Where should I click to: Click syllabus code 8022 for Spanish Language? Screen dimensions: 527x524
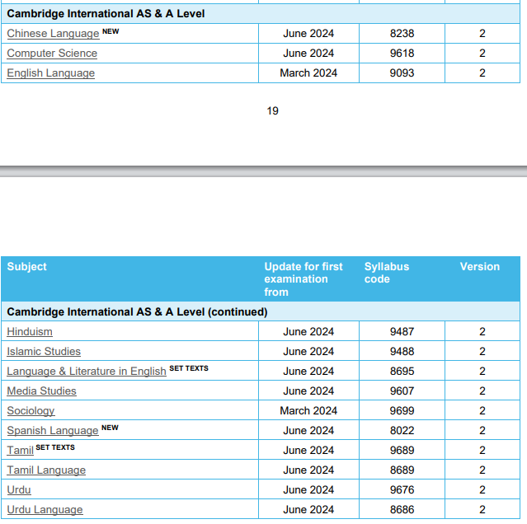click(402, 431)
